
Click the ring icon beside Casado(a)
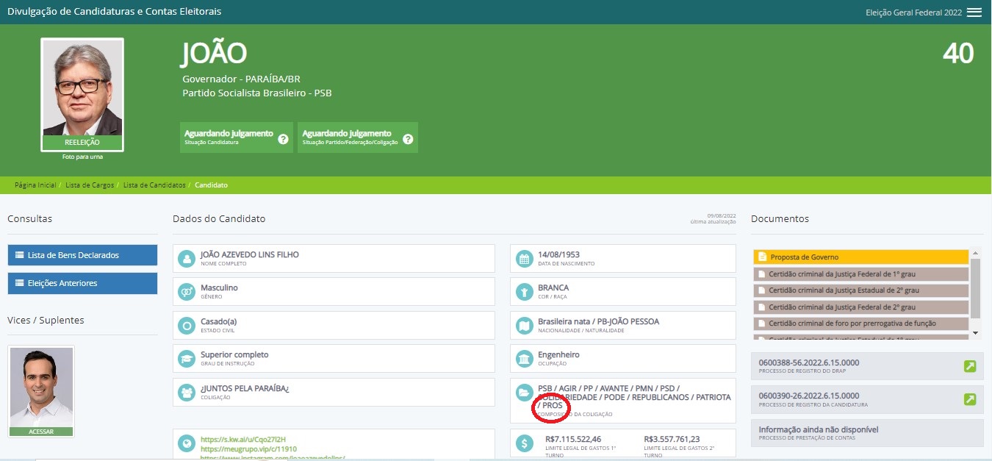(x=187, y=325)
